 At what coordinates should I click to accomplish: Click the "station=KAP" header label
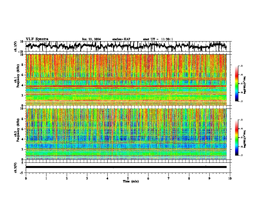click(121, 39)
